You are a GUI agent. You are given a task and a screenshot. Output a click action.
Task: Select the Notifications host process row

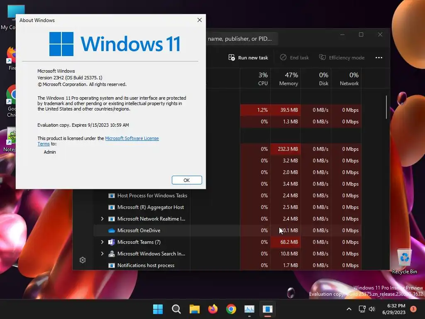click(228, 265)
